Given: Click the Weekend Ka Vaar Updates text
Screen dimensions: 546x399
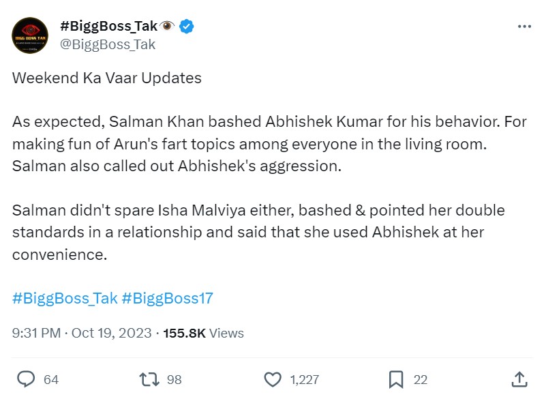Looking at the screenshot, I should (x=107, y=78).
